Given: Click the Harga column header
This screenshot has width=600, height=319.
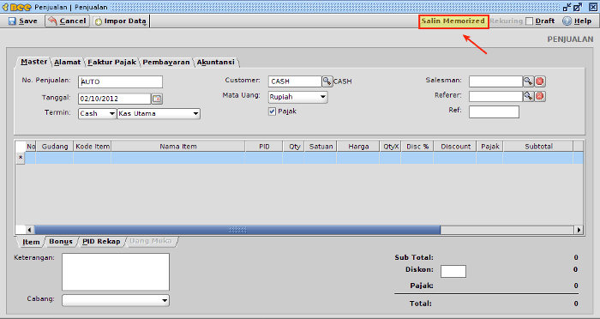Looking at the screenshot, I should click(358, 147).
